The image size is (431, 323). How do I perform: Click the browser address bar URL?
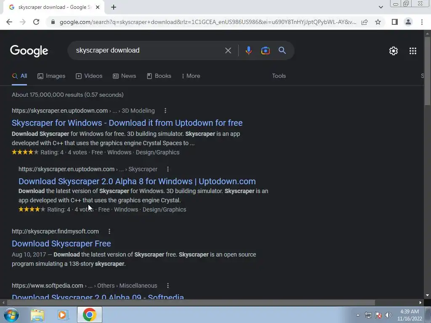(208, 22)
